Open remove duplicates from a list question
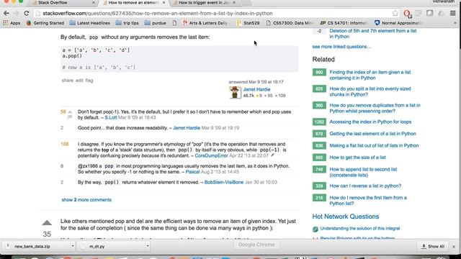461x259 pixels. (x=375, y=108)
